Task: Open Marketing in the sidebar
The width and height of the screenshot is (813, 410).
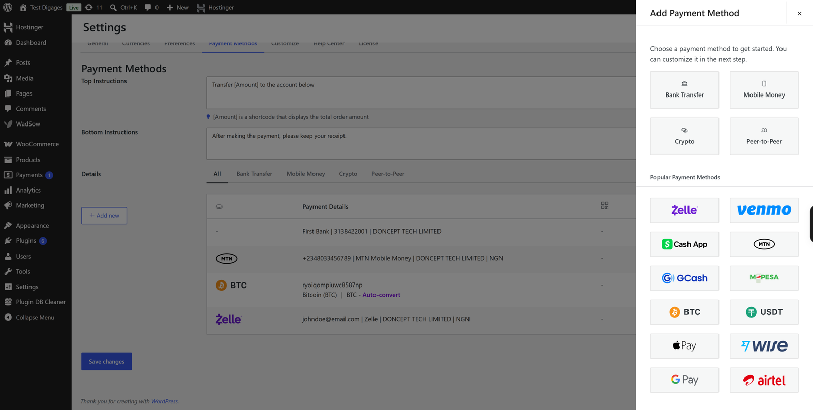Action: [x=36, y=205]
